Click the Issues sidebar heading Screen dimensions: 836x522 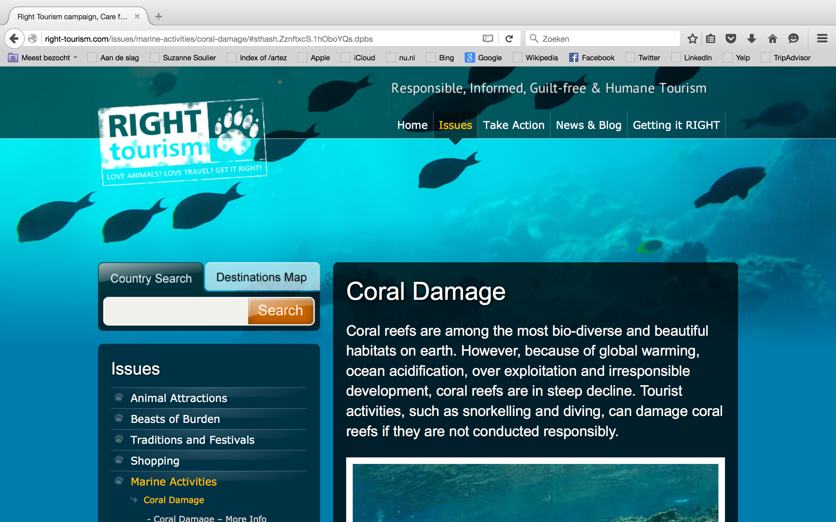tap(136, 369)
